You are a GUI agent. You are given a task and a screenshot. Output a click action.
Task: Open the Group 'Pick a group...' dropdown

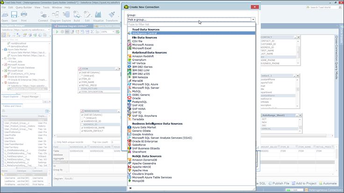(x=253, y=20)
